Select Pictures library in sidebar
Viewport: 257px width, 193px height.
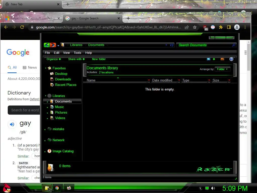tap(61, 112)
